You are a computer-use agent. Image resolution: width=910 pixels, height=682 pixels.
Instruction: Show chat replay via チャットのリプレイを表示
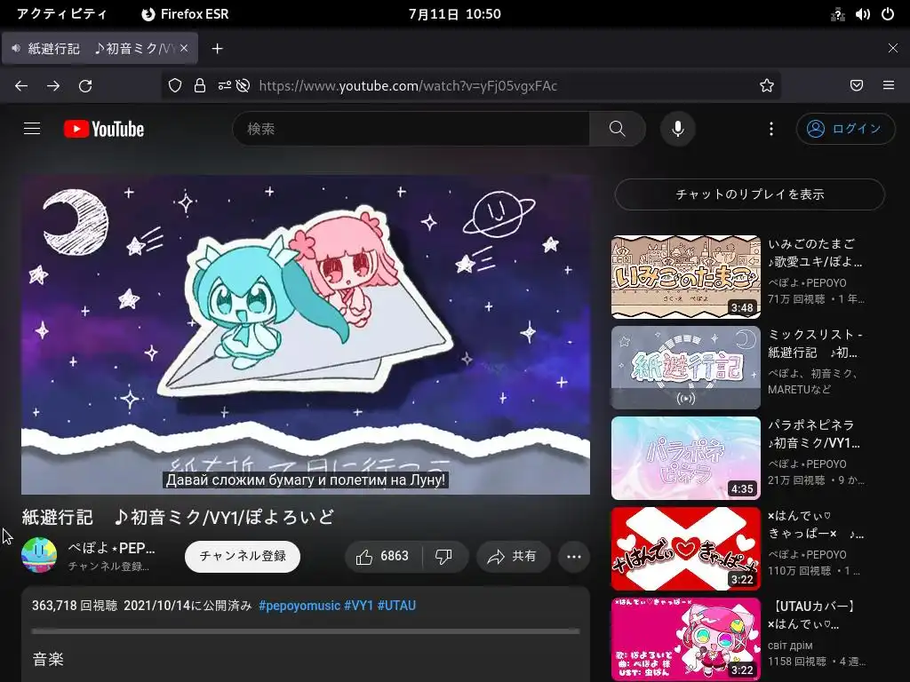tap(750, 194)
